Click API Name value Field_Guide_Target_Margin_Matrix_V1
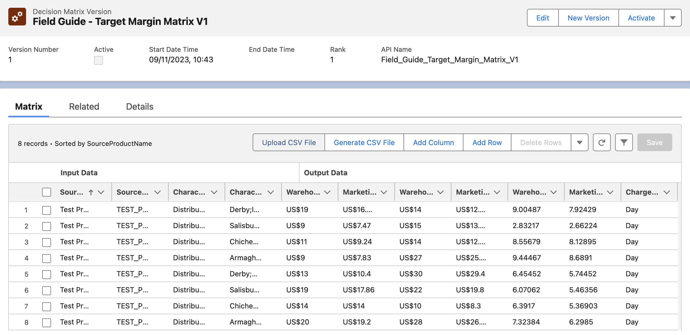The height and width of the screenshot is (335, 690). click(x=450, y=60)
